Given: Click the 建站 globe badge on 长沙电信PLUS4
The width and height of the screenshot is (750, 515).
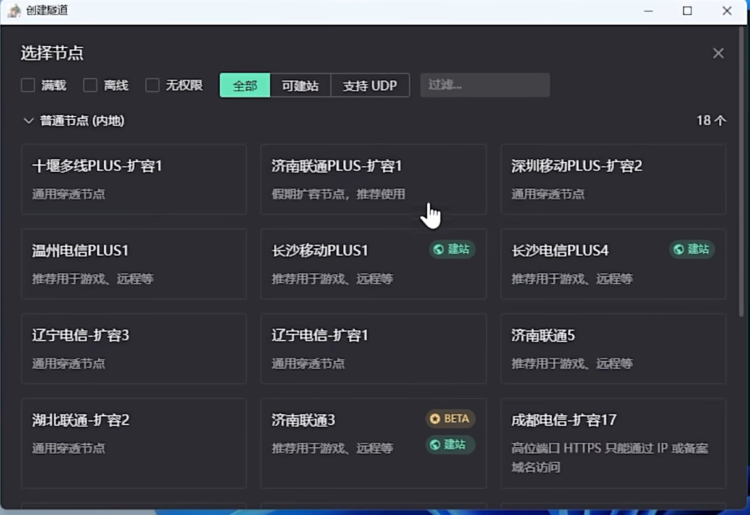Looking at the screenshot, I should (x=692, y=249).
